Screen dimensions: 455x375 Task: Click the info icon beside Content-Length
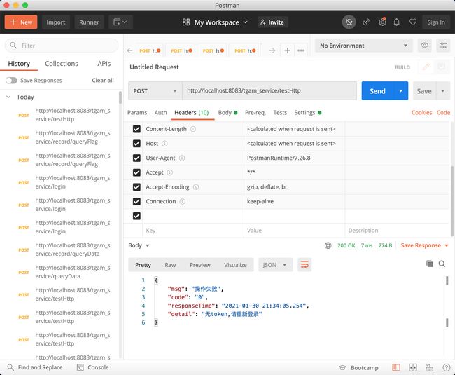tap(193, 129)
